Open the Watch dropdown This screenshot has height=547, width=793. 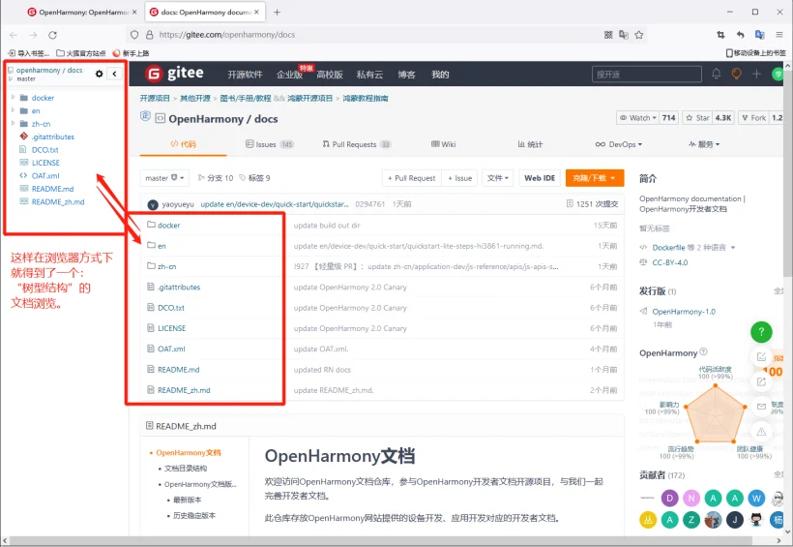tap(638, 117)
